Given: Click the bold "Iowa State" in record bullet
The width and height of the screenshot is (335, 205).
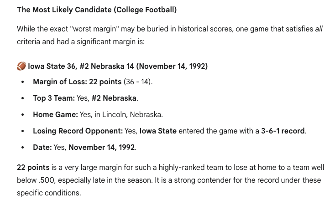Looking at the screenshot, I should click(158, 131).
